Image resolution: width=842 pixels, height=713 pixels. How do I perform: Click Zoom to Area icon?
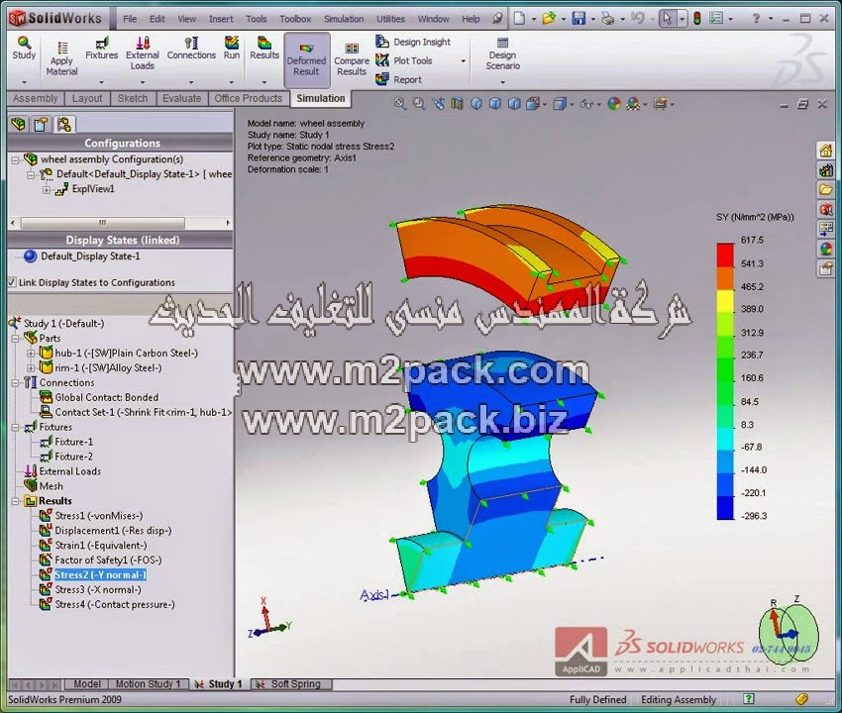[419, 104]
